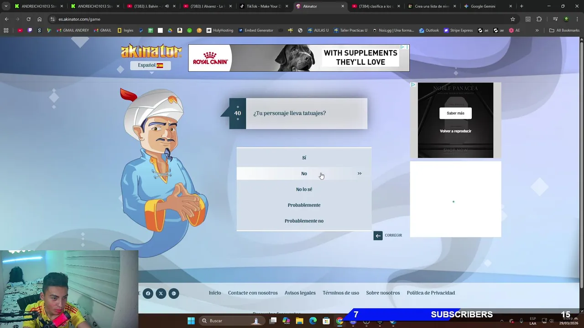This screenshot has width=584, height=328.
Task: Click the browser back arrow
Action: (6, 19)
